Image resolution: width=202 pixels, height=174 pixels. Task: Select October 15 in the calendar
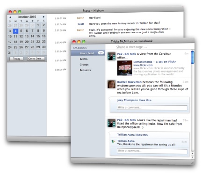click(38, 36)
